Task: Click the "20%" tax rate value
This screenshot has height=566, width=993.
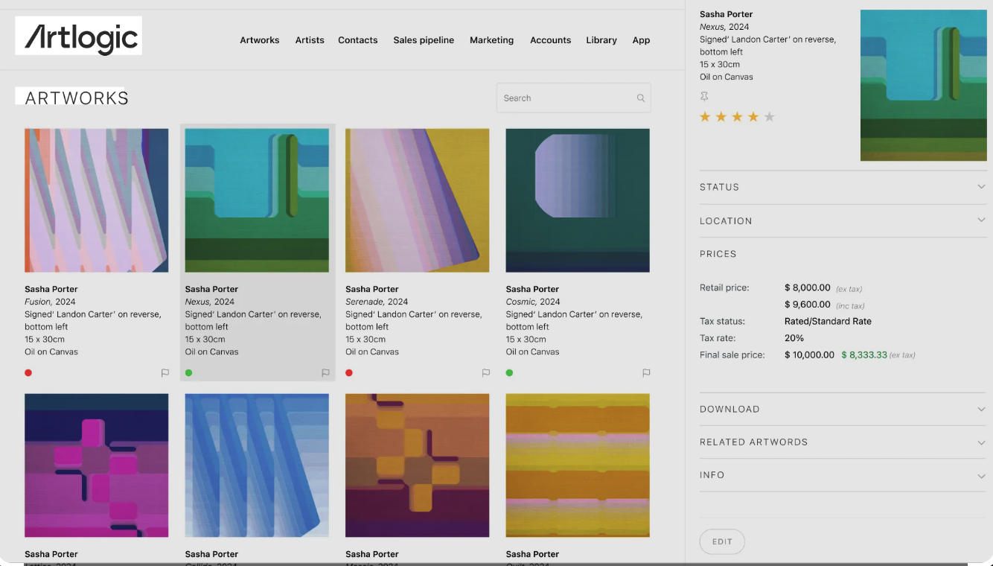Action: pyautogui.click(x=794, y=338)
